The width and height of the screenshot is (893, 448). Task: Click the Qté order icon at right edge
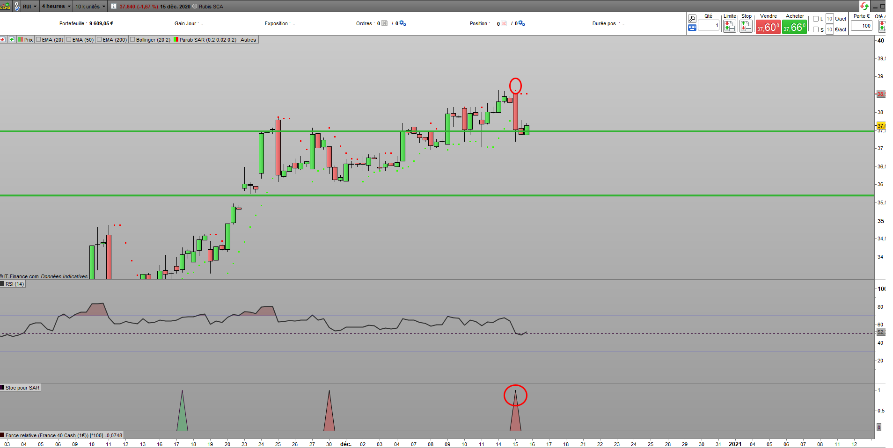pyautogui.click(x=882, y=26)
